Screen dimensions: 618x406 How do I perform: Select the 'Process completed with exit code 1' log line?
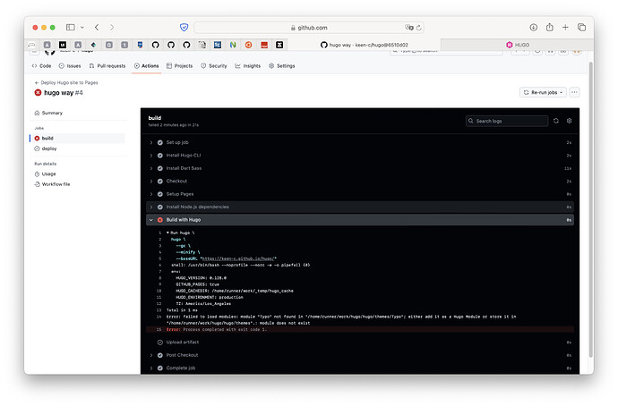tap(359, 330)
